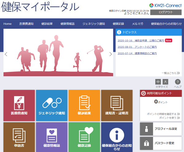Open the 医療費通知 tile with syringe icon

19,105
